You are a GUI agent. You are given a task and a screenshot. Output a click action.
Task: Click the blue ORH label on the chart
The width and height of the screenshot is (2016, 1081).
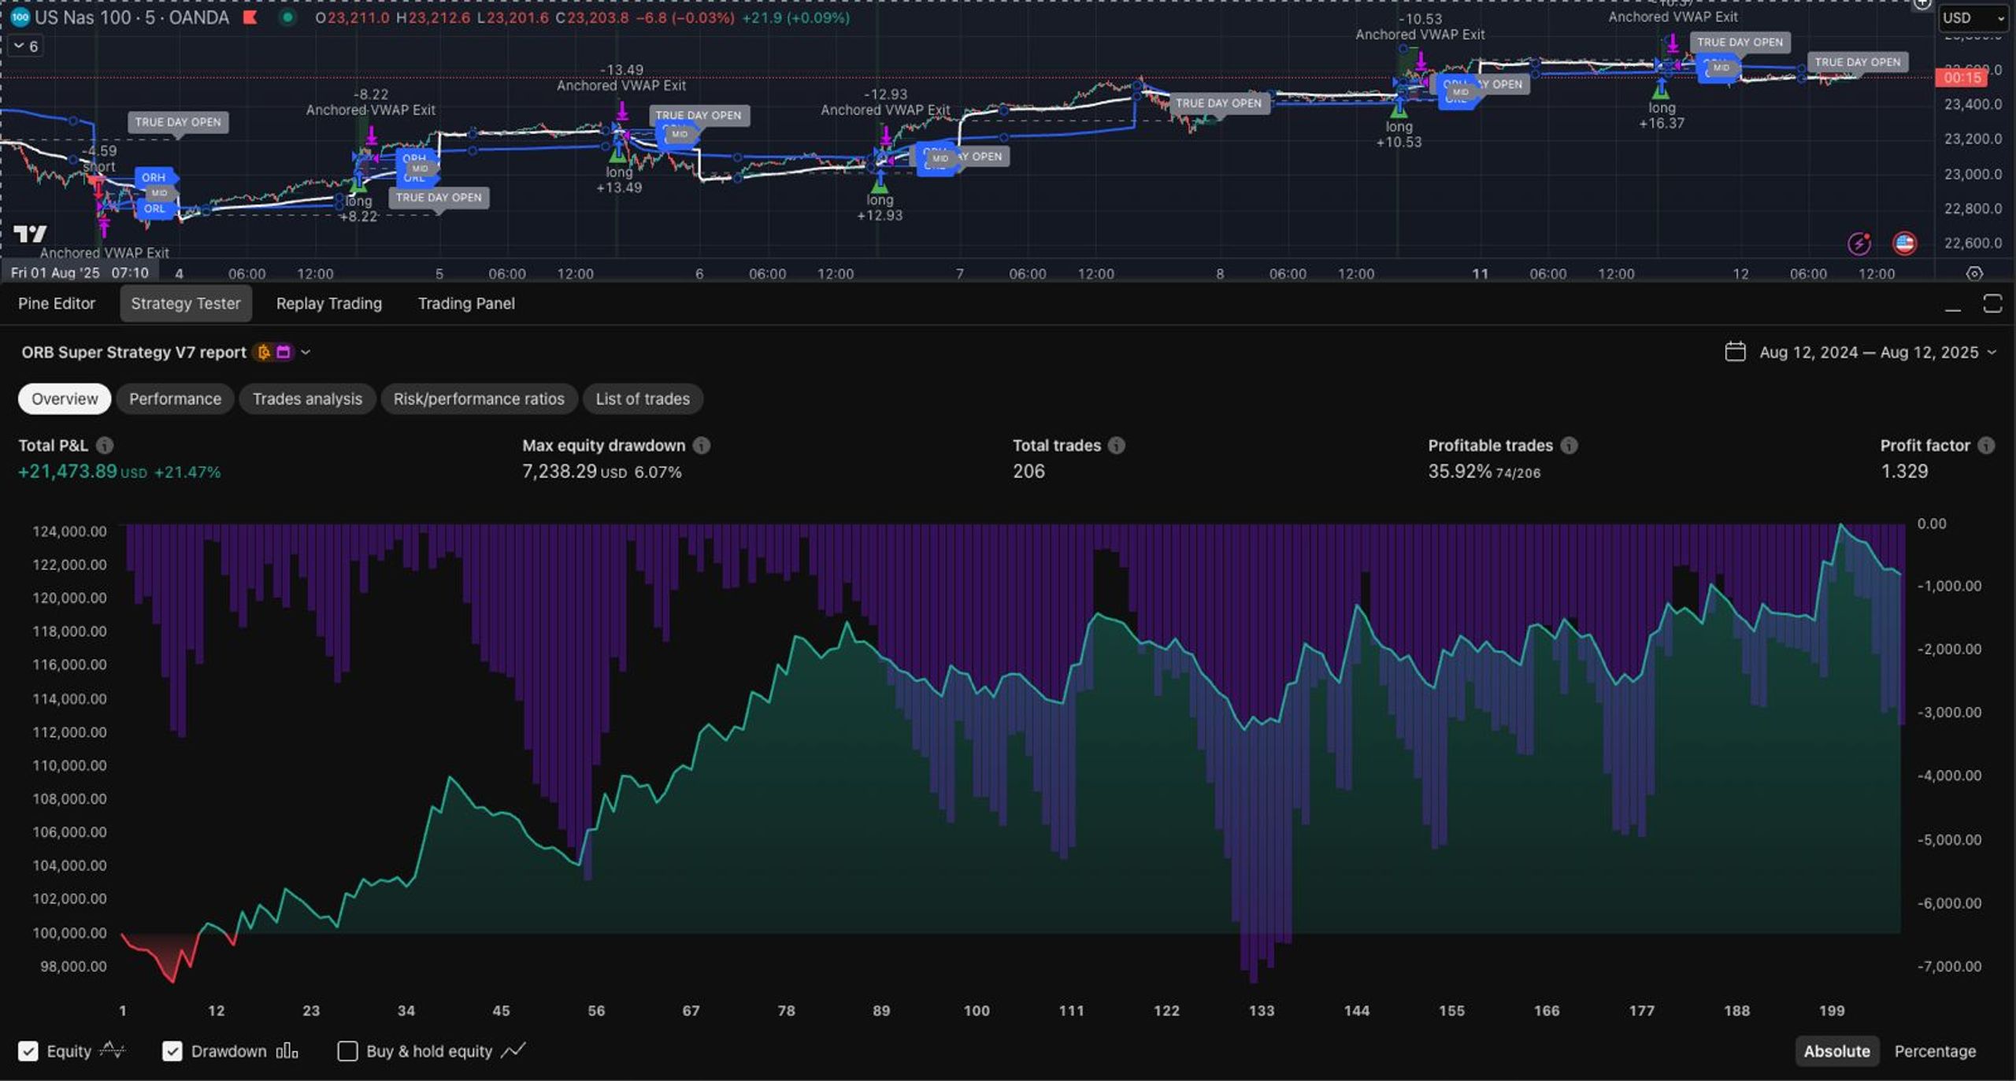154,177
